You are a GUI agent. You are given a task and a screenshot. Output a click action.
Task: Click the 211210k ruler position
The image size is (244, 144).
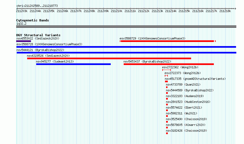[117, 11]
